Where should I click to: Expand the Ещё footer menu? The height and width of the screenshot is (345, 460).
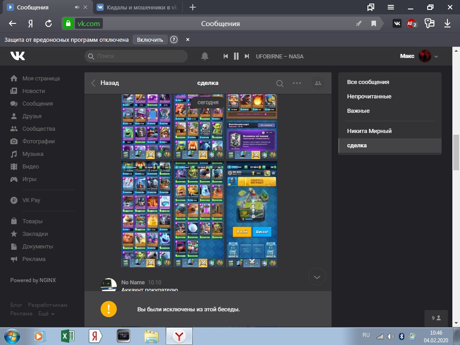[x=46, y=314]
